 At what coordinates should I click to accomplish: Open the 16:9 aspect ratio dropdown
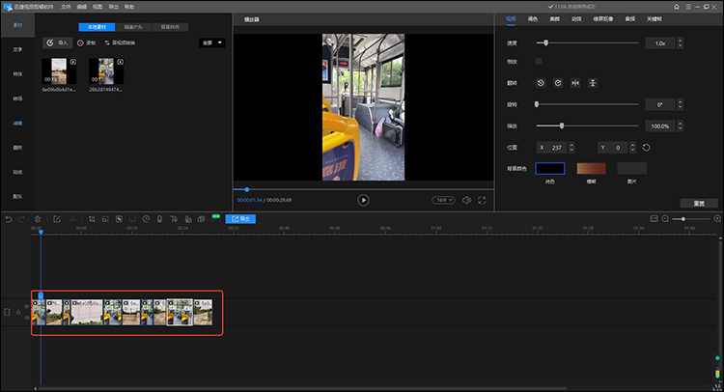click(443, 200)
